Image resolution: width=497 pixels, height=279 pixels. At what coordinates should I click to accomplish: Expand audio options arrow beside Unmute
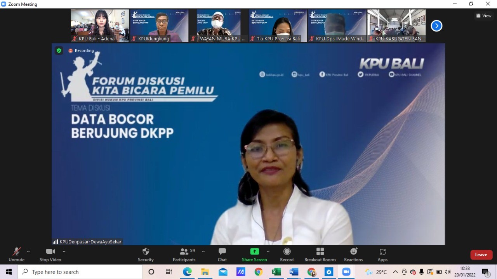28,251
